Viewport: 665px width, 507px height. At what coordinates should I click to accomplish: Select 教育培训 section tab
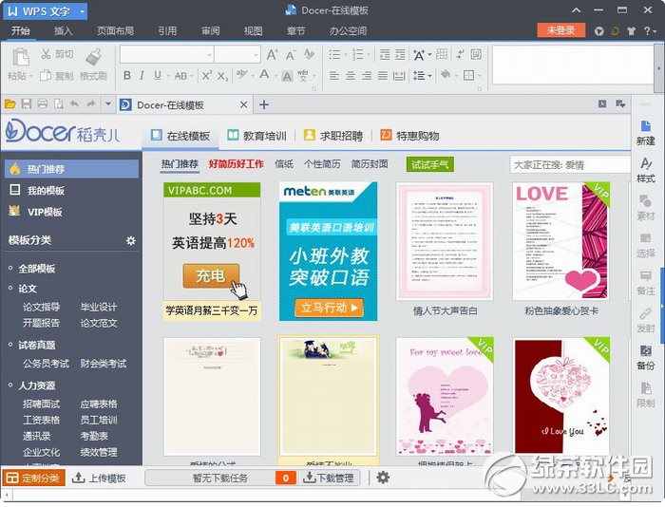pos(257,136)
